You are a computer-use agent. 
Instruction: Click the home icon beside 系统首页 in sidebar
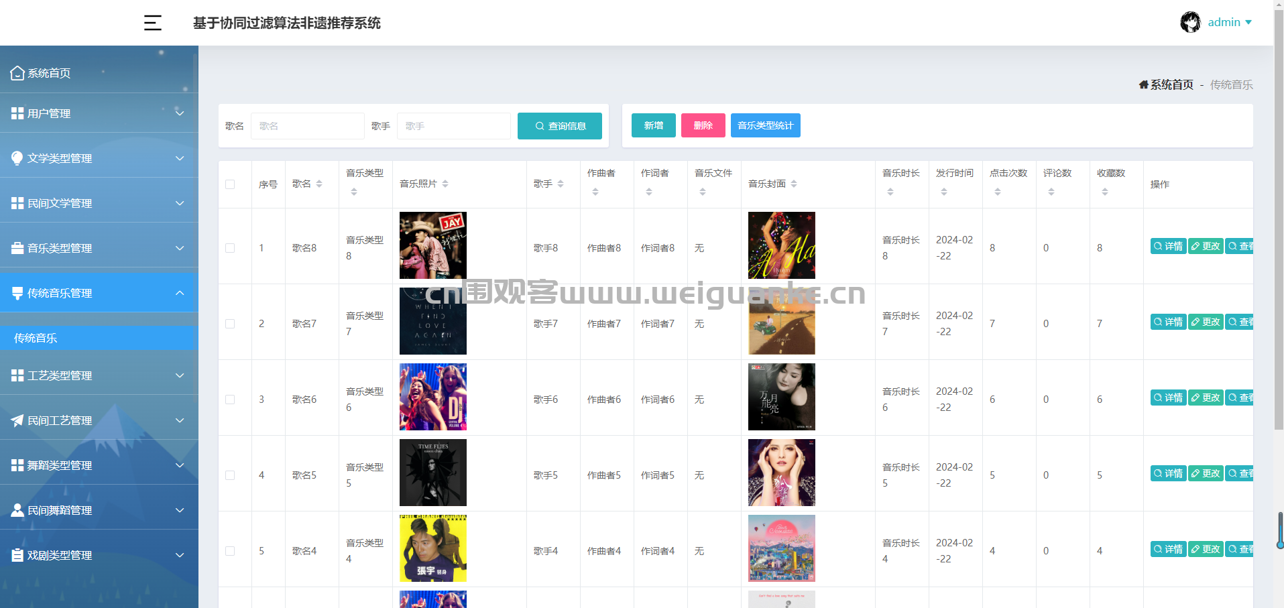tap(17, 73)
